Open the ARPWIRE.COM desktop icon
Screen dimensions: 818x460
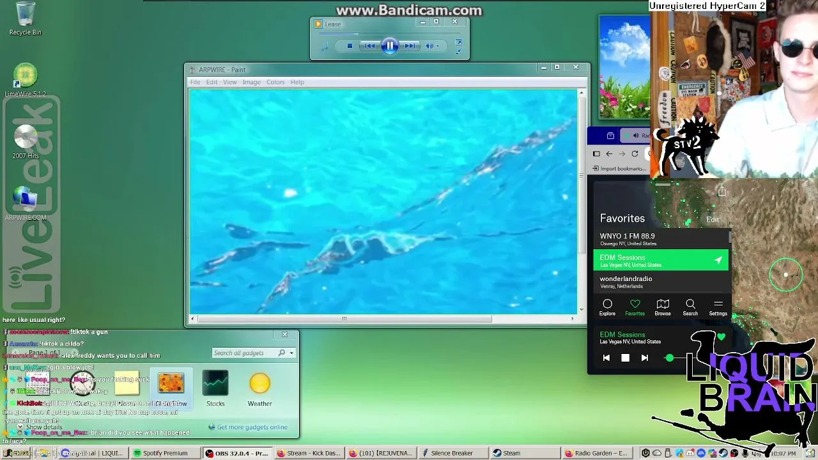tap(26, 204)
